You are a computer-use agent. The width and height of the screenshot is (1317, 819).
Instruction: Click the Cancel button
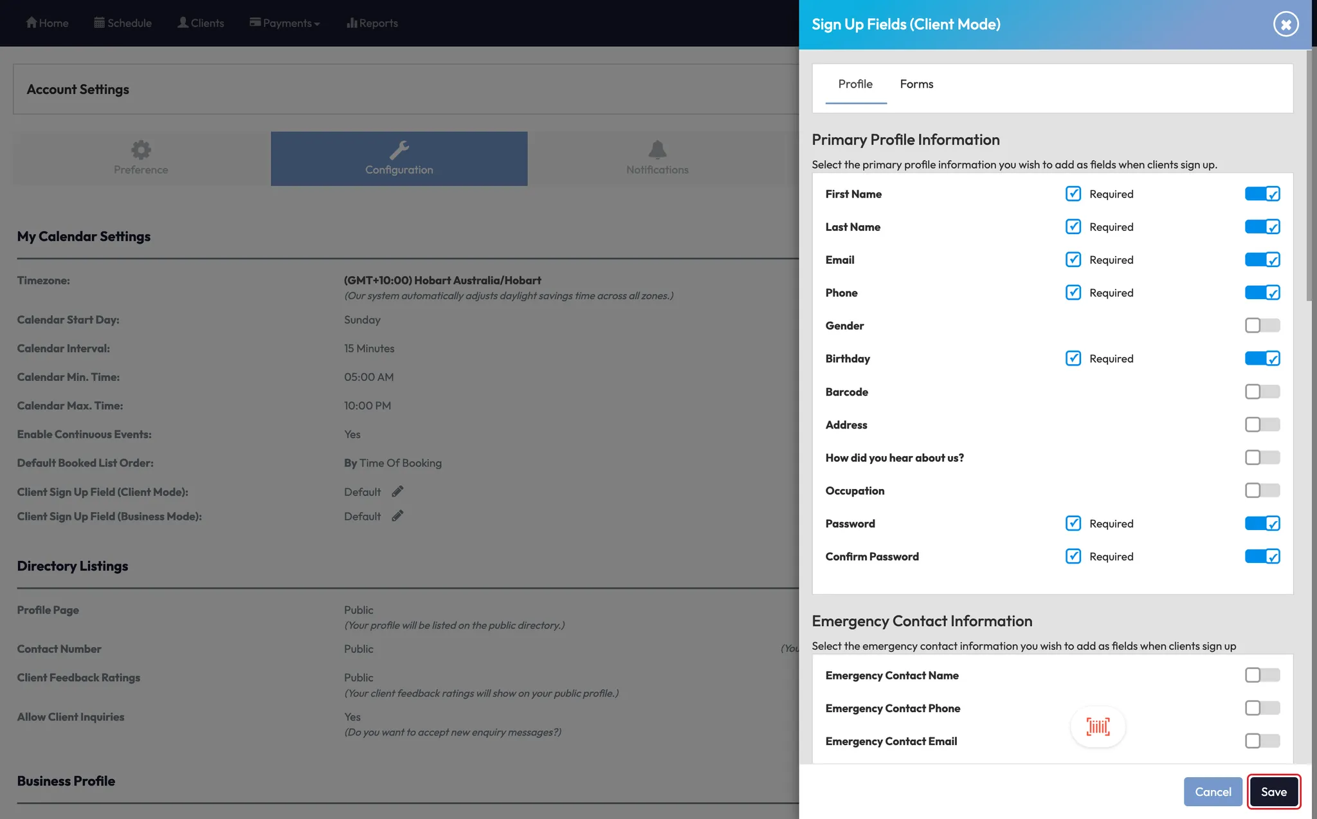[1213, 792]
